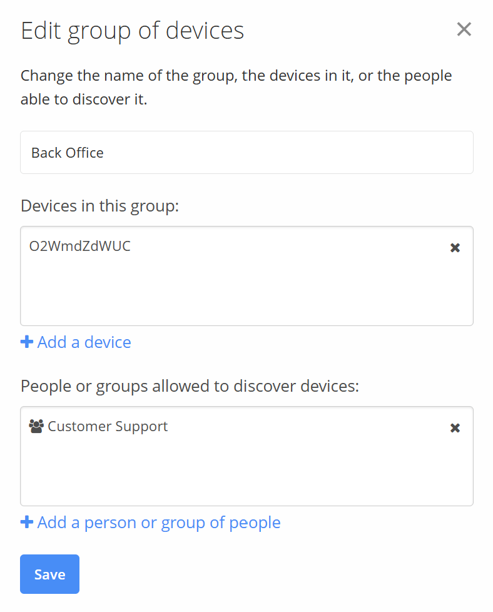
Task: Click the 'able to discover it' text line
Action: pos(84,99)
